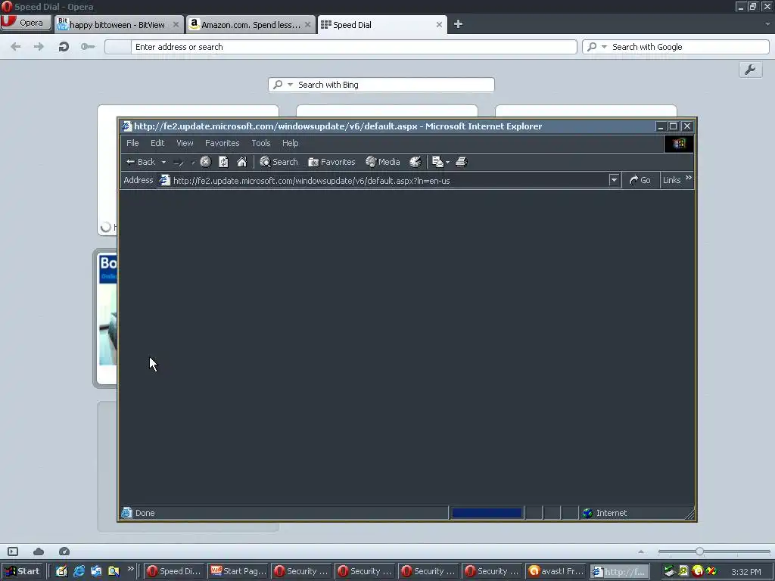Expand the Mail button dropdown arrow in IE
This screenshot has width=775, height=581.
447,162
